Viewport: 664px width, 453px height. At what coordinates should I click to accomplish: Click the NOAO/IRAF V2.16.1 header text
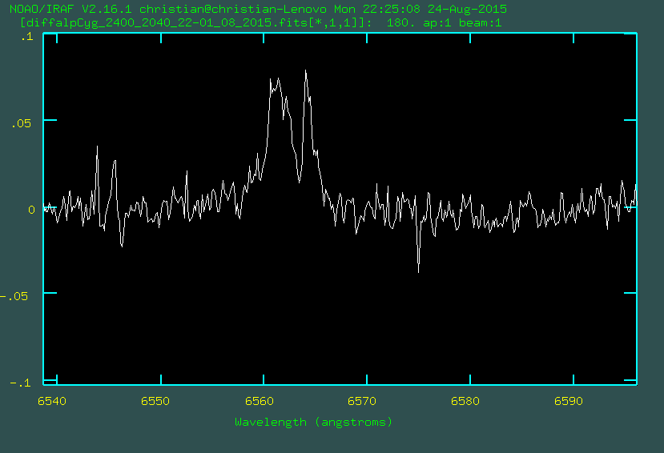[x=73, y=9]
